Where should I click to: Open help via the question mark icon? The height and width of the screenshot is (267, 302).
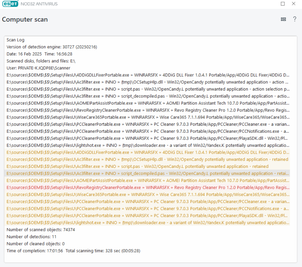pyautogui.click(x=295, y=19)
